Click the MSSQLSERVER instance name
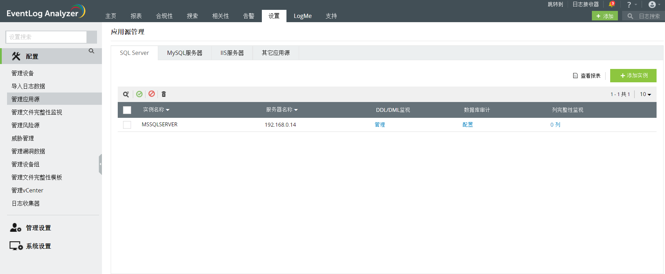This screenshot has height=274, width=665. click(160, 125)
